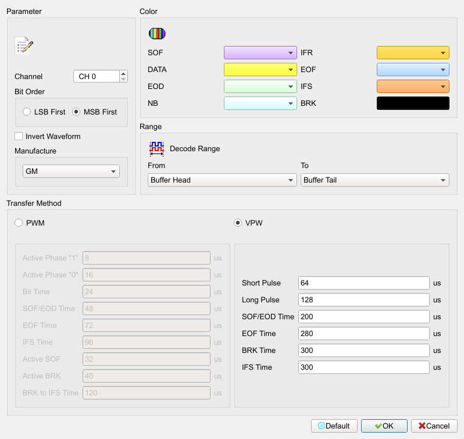The height and width of the screenshot is (439, 464).
Task: Click the parameter notepad pencil icon
Action: pyautogui.click(x=24, y=45)
